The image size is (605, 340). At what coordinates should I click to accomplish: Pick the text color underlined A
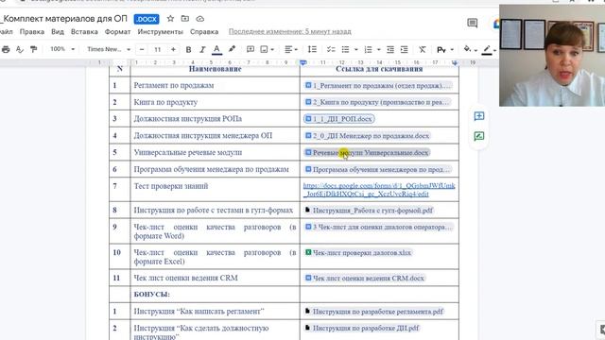click(x=216, y=49)
